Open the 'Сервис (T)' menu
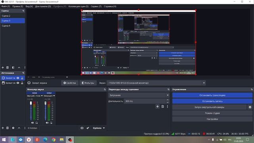 click(x=96, y=6)
